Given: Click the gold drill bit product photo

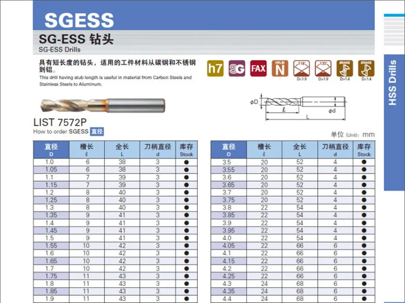Looking at the screenshot, I should pos(103,105).
